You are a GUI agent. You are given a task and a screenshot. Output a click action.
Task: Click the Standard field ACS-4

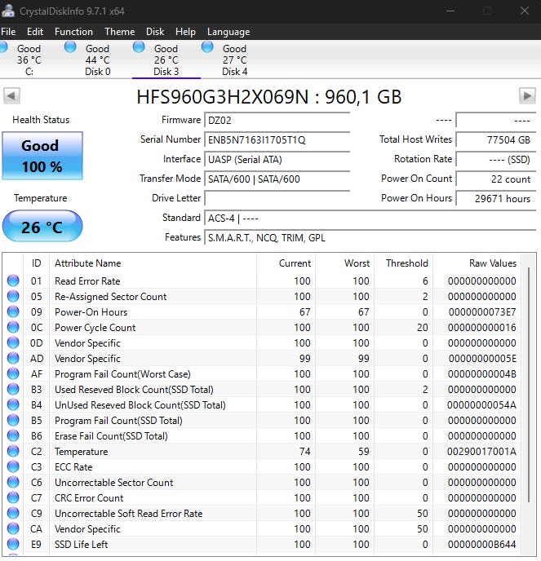tap(370, 219)
